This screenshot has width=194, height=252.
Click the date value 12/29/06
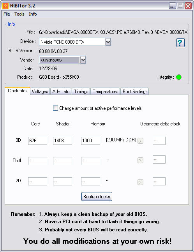48,69
